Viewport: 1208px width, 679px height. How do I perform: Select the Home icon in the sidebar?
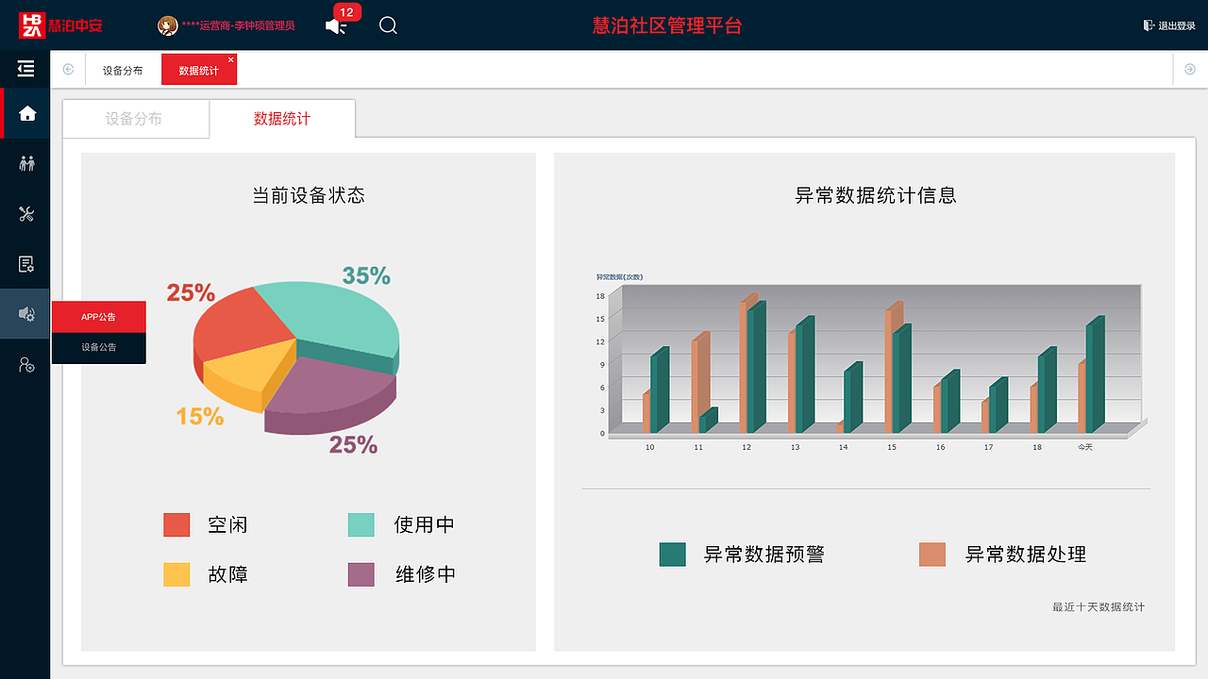[25, 112]
